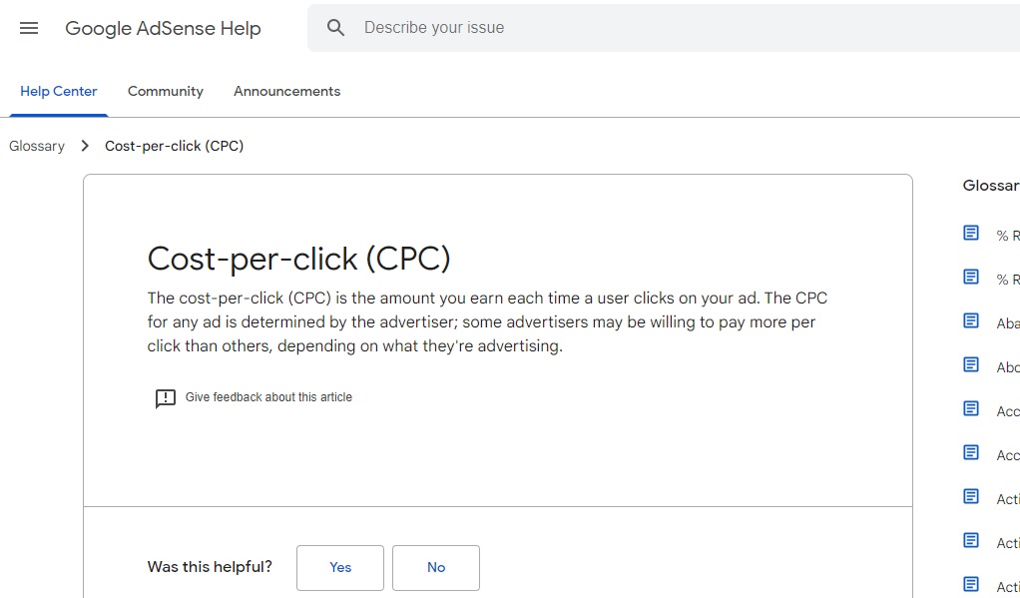1020x598 pixels.
Task: Switch to the Help Center tab
Action: (59, 91)
